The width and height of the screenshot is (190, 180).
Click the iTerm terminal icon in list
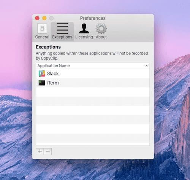(42, 83)
